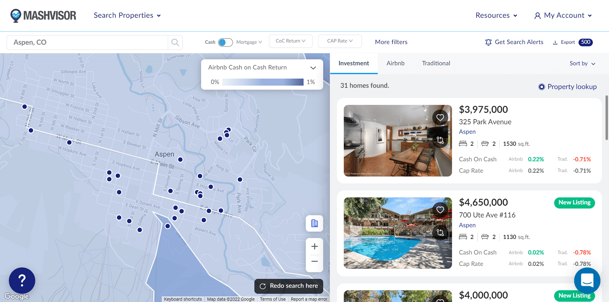Screen dimensions: 609x302
Task: Open the Search Properties menu
Action: [127, 15]
